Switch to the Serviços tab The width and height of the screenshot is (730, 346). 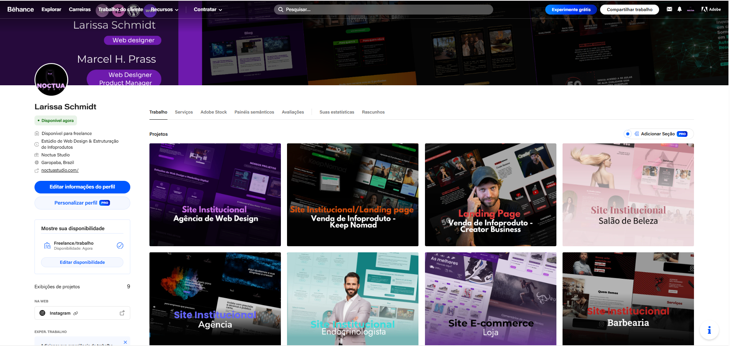point(184,112)
